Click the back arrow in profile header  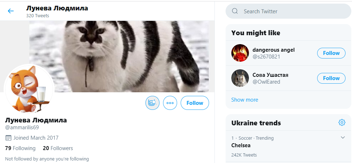pos(11,11)
